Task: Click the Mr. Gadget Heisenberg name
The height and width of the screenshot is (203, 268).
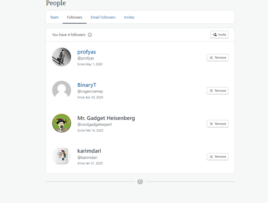Action: coord(106,118)
